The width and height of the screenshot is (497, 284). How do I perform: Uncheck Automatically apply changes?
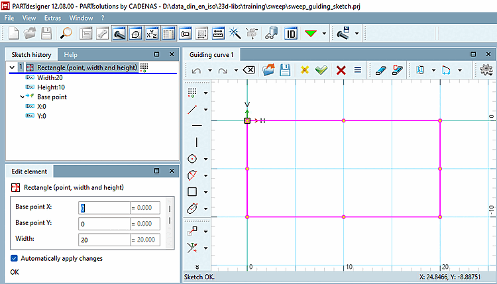point(14,258)
